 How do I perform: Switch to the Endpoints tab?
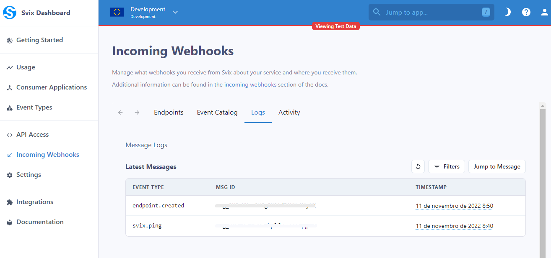click(x=169, y=112)
